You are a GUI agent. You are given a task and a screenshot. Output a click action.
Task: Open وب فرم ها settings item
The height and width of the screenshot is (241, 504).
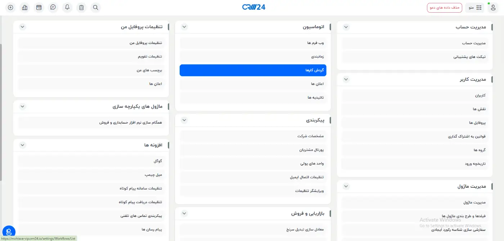click(253, 43)
